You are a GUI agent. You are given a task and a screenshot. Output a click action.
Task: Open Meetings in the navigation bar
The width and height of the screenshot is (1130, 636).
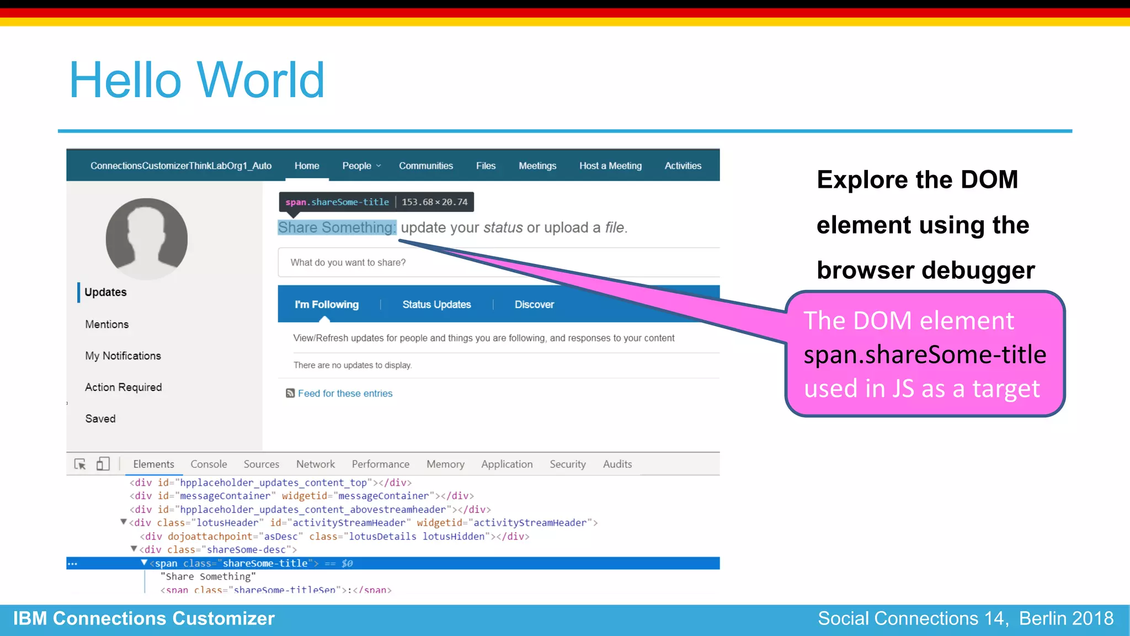[x=537, y=166]
